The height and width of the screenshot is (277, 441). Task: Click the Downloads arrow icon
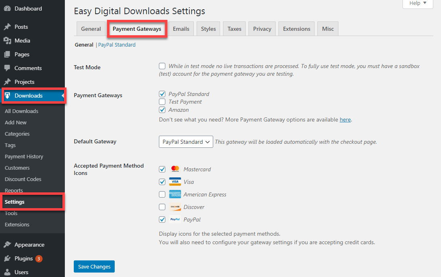7,96
